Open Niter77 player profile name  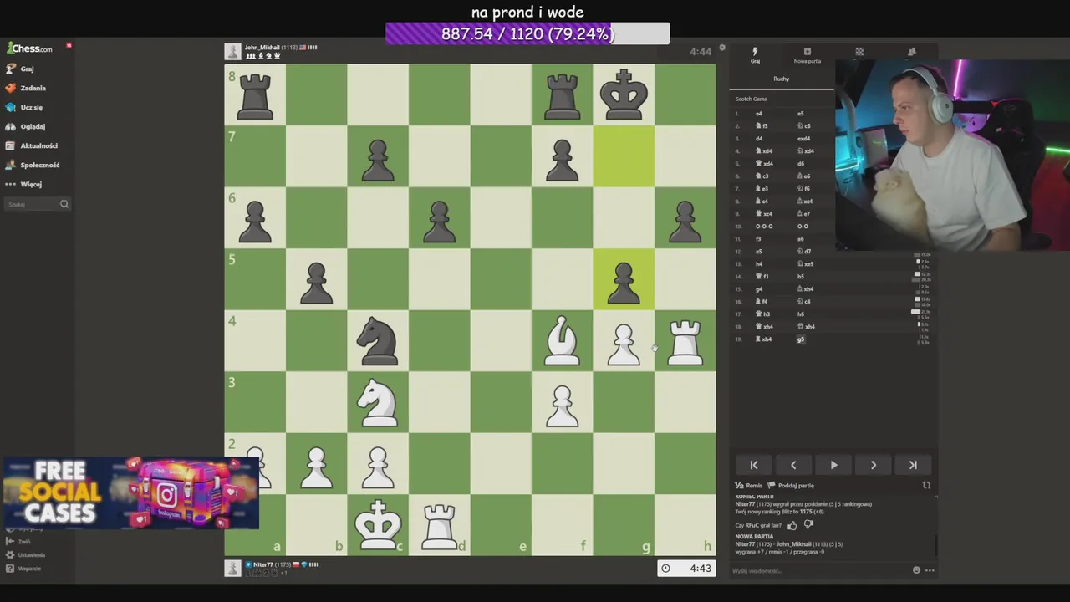(x=262, y=564)
